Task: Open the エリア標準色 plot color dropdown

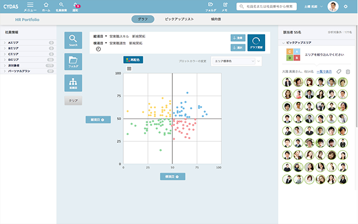Action: coord(234,61)
